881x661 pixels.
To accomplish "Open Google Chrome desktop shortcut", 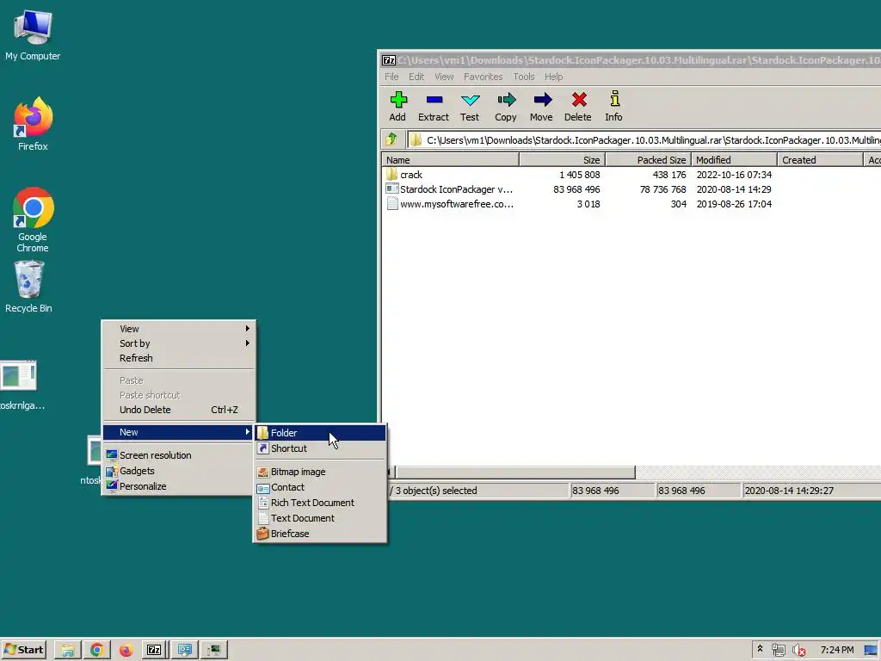I will click(33, 219).
